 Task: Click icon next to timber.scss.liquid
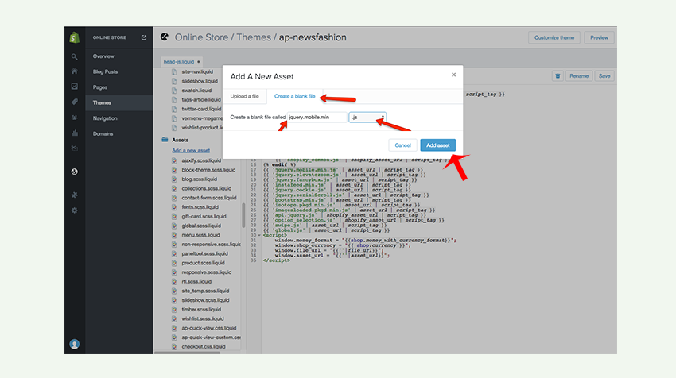tap(174, 310)
